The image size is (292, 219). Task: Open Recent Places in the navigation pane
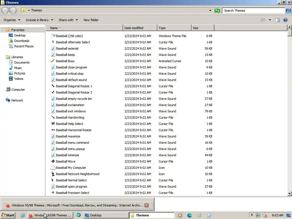tap(24, 46)
